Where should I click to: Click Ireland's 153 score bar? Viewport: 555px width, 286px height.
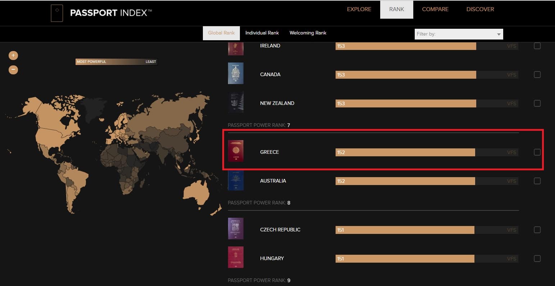coord(406,46)
